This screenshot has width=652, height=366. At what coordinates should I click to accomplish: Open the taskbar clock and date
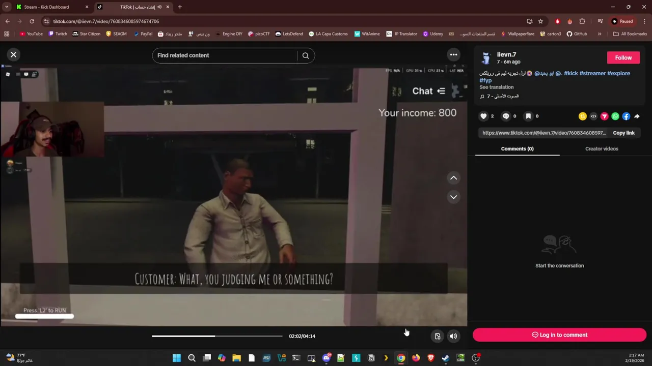tap(636, 358)
